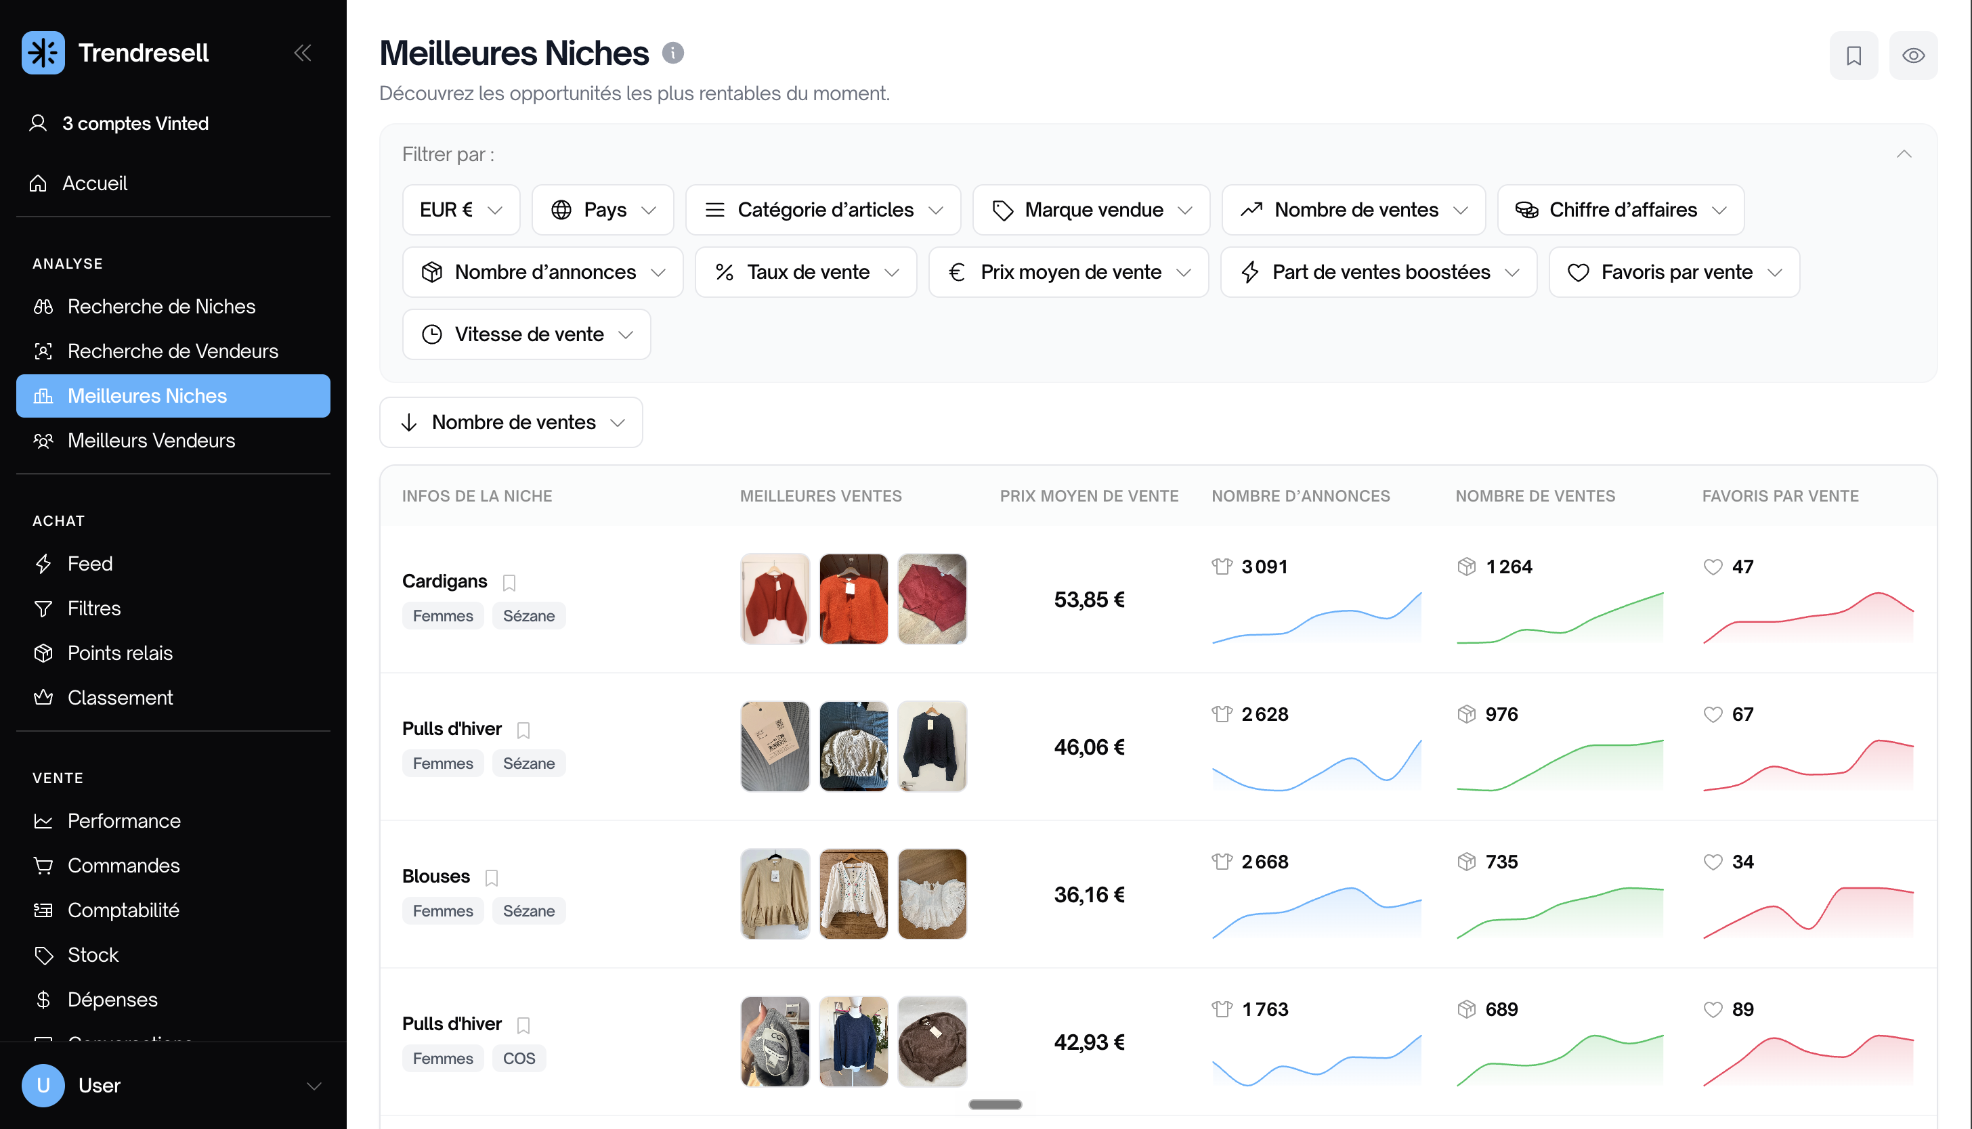
Task: Open the Catégorie d'articles filter
Action: coord(823,209)
